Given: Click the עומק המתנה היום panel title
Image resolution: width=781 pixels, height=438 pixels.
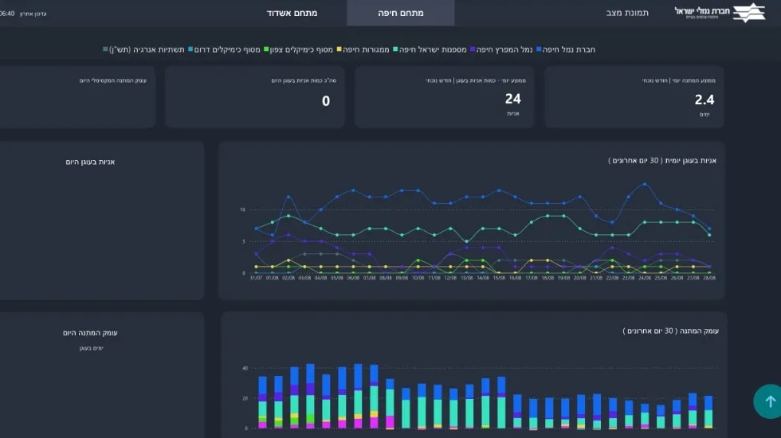Looking at the screenshot, I should (90, 333).
